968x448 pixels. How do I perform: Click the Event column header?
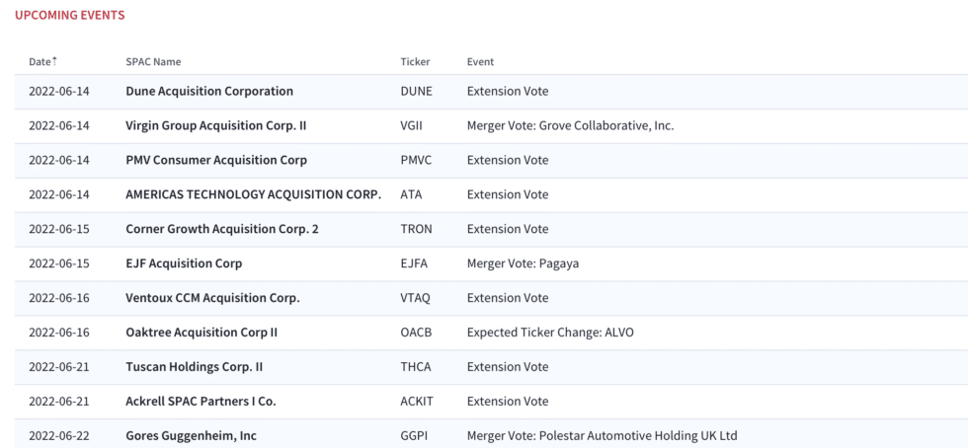[480, 62]
